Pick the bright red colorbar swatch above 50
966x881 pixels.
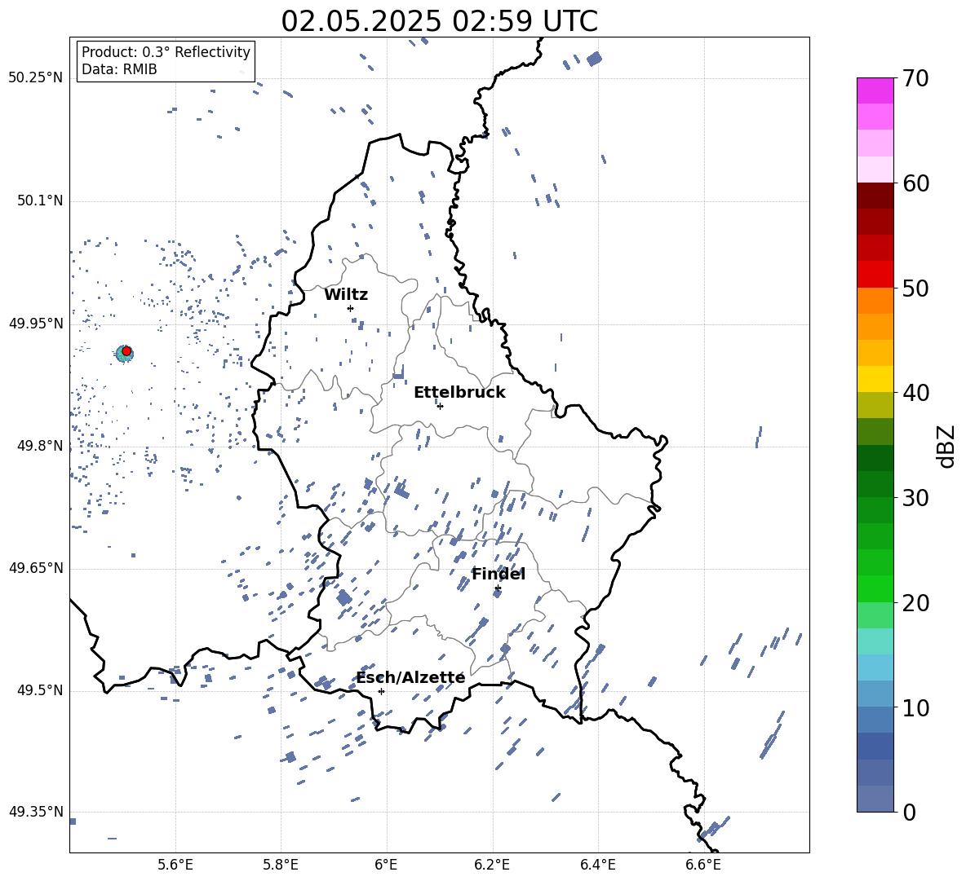(875, 275)
